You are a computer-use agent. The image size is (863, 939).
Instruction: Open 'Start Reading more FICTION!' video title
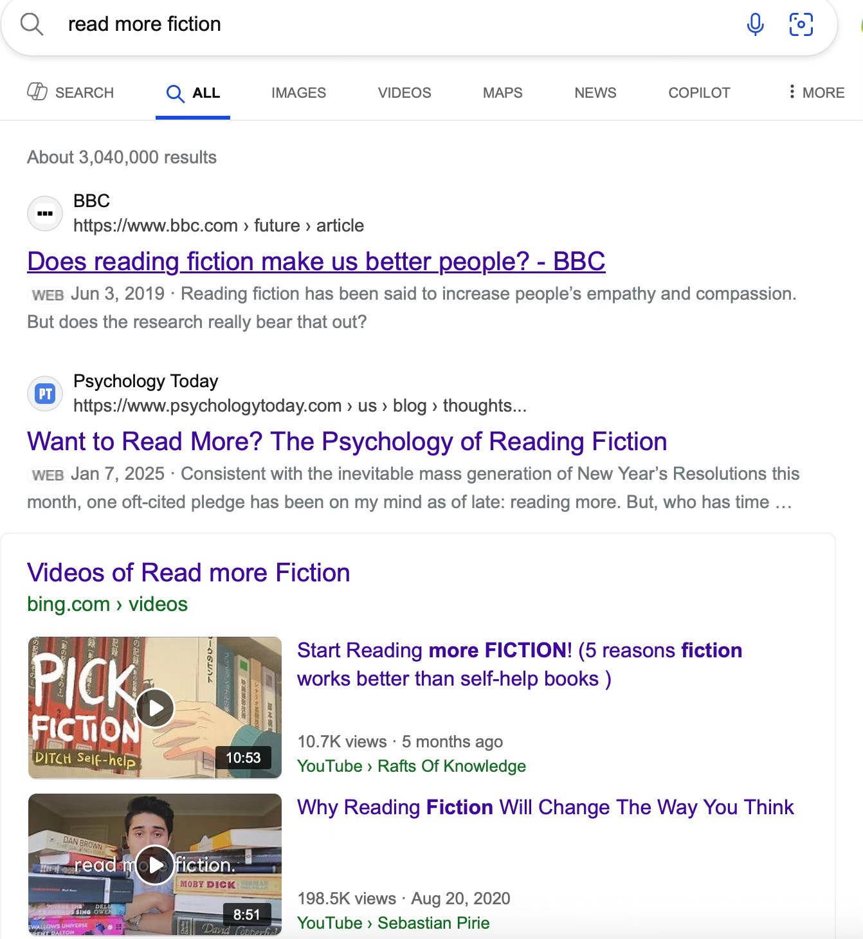point(520,664)
